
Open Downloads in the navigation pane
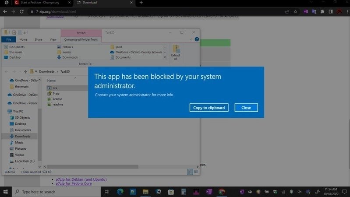coord(23,136)
